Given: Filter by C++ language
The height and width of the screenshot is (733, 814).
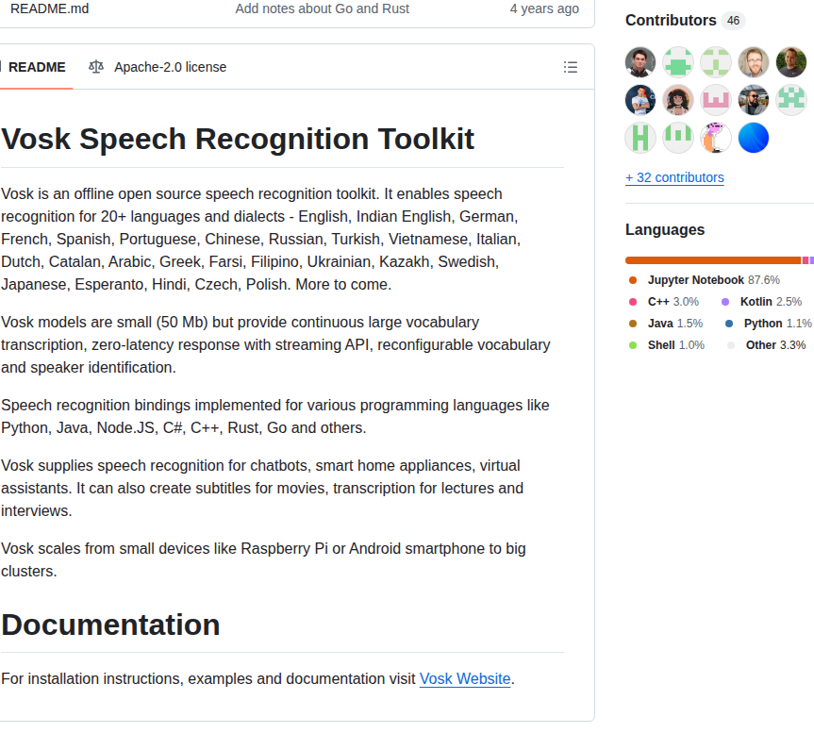Looking at the screenshot, I should [x=663, y=302].
